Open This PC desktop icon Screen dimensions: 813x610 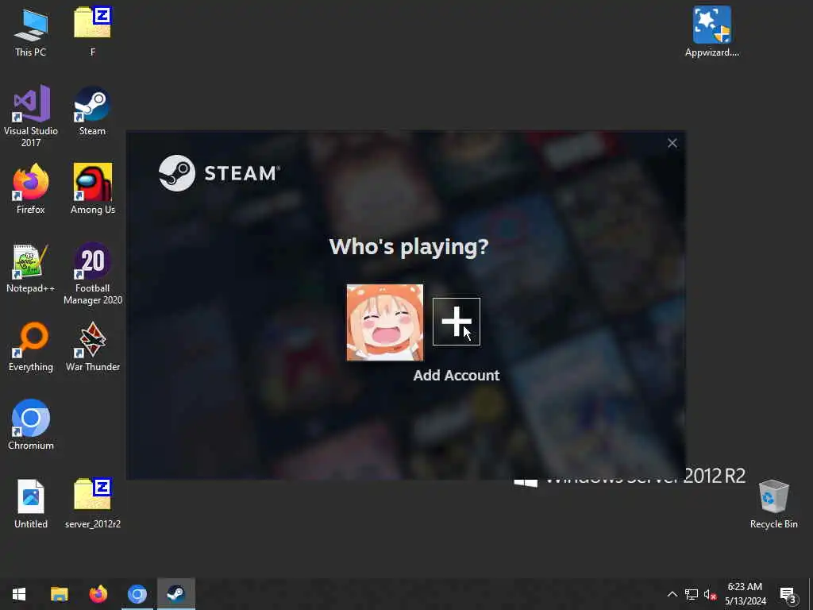click(x=31, y=32)
